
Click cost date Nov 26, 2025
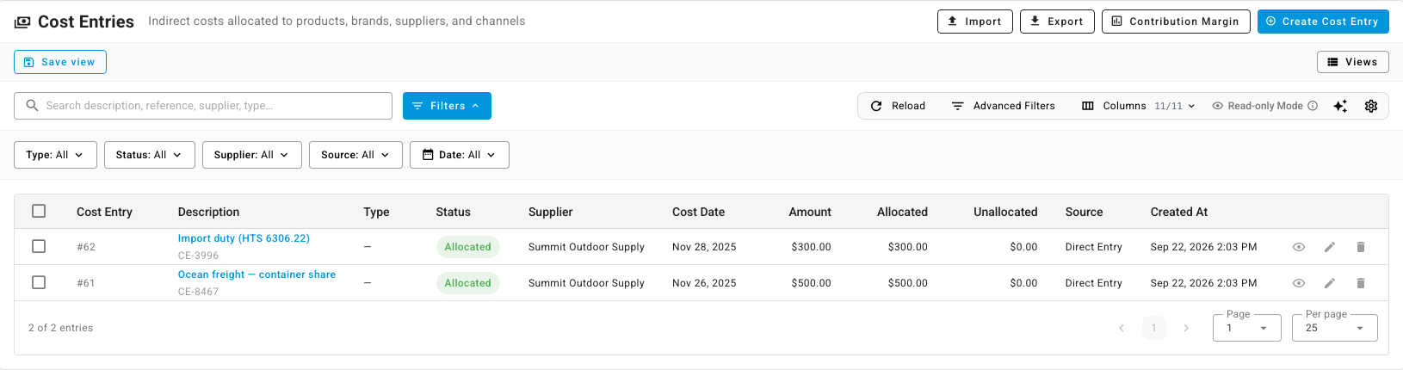[x=704, y=283]
